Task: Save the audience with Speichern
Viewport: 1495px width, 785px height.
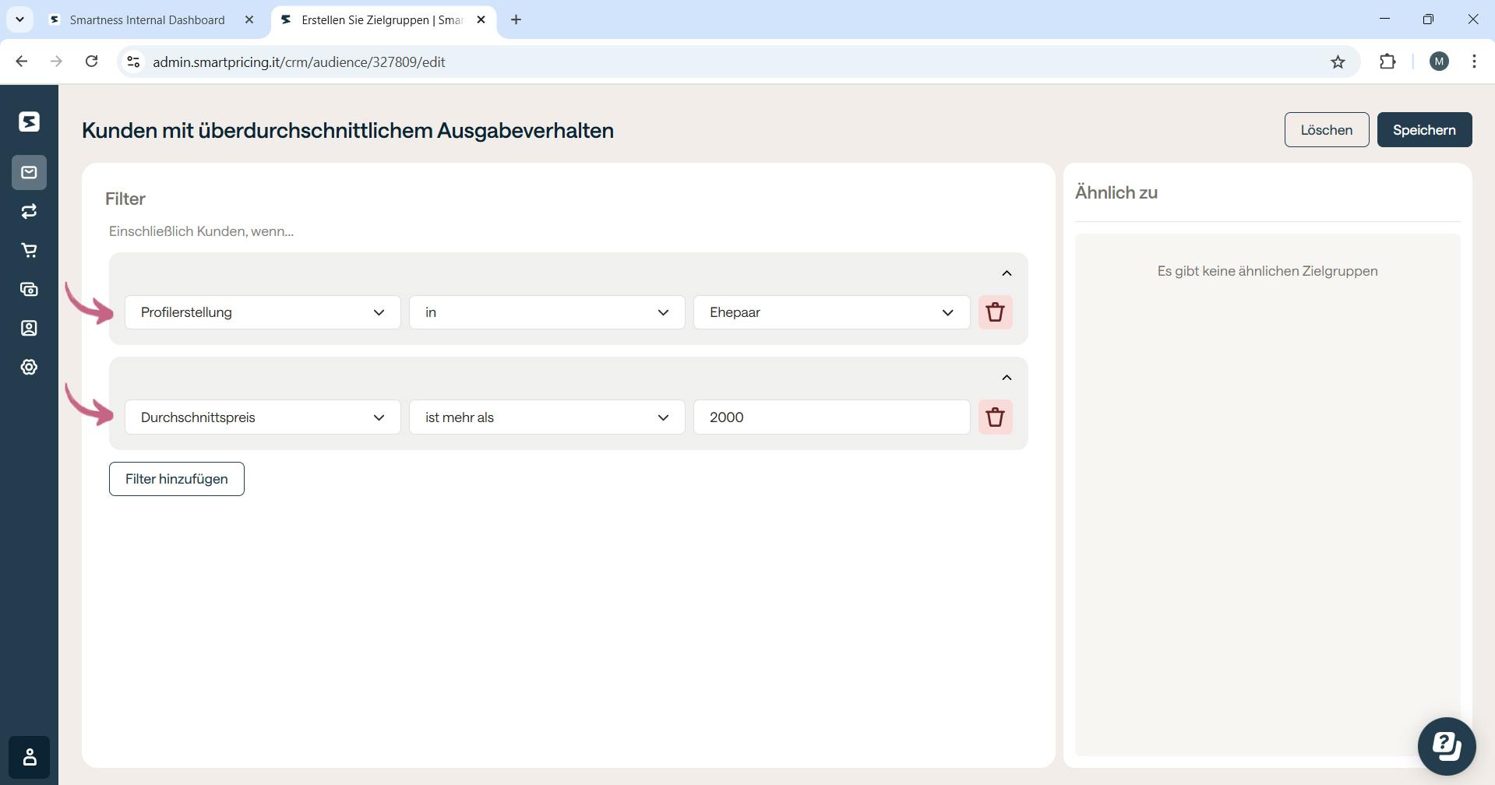Action: coord(1424,130)
